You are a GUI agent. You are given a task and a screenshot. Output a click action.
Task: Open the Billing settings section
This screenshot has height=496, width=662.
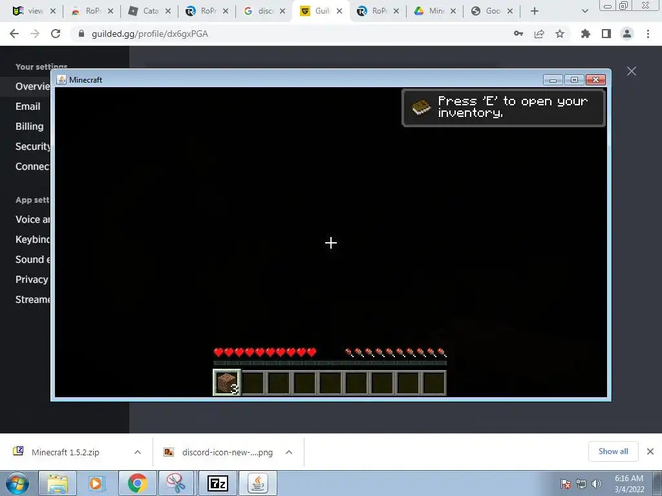pos(30,127)
